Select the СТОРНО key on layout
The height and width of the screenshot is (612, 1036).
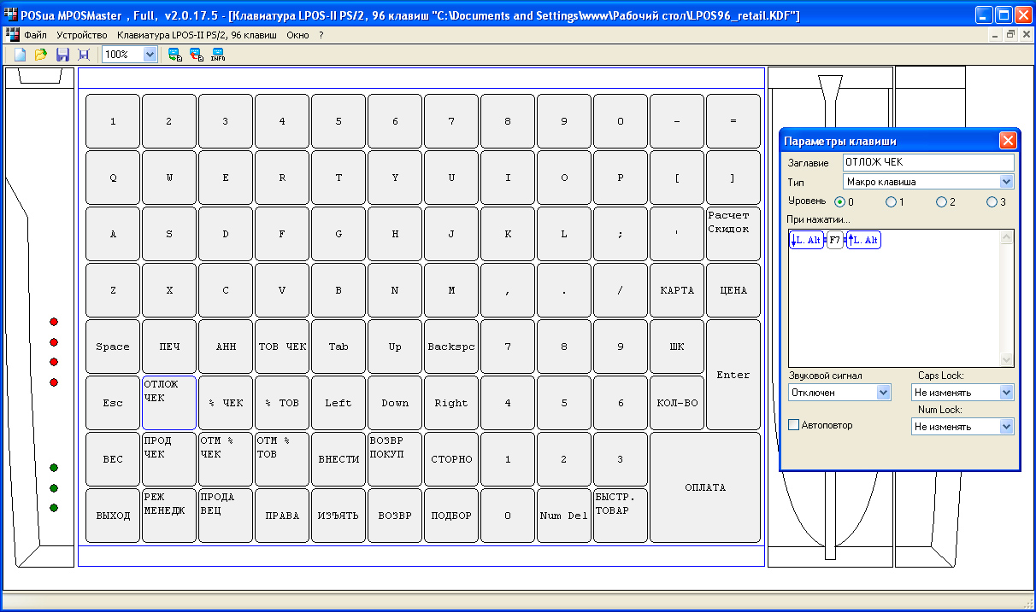(451, 459)
